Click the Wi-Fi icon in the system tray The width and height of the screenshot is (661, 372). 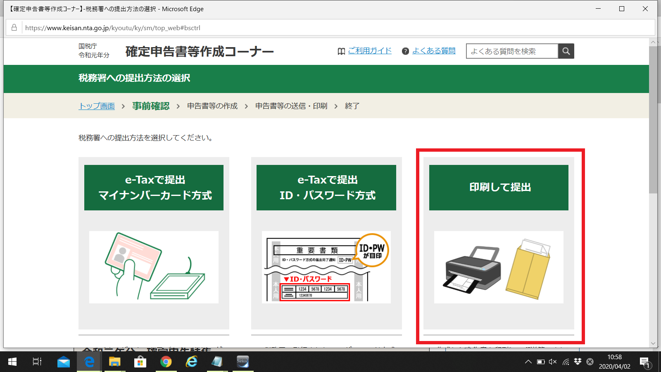point(565,362)
